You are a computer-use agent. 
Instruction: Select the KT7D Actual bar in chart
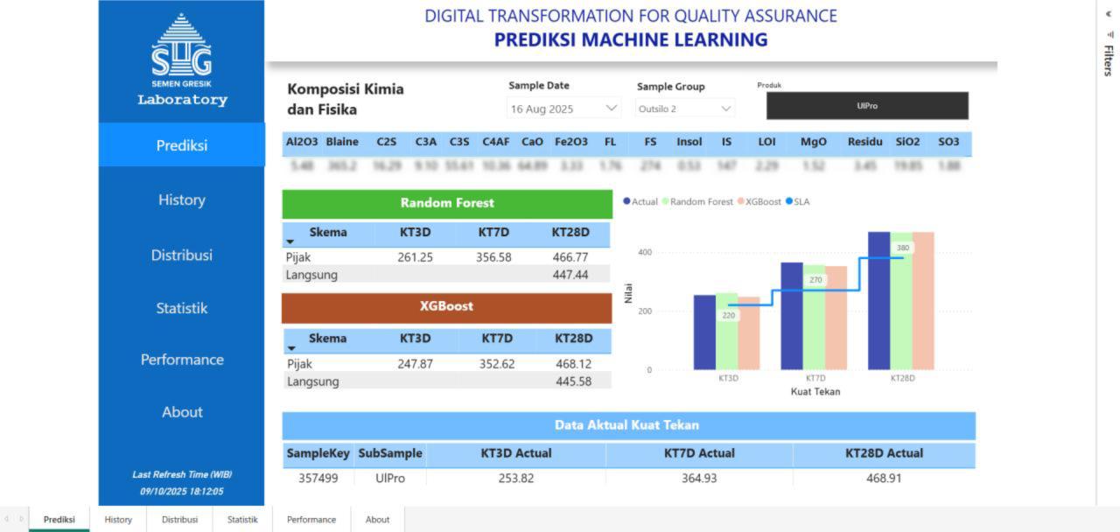792,316
